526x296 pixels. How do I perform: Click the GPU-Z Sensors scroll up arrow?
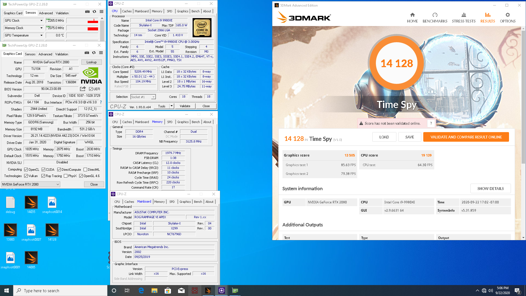(102, 19)
